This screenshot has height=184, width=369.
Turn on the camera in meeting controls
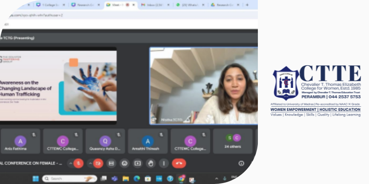[98, 163]
